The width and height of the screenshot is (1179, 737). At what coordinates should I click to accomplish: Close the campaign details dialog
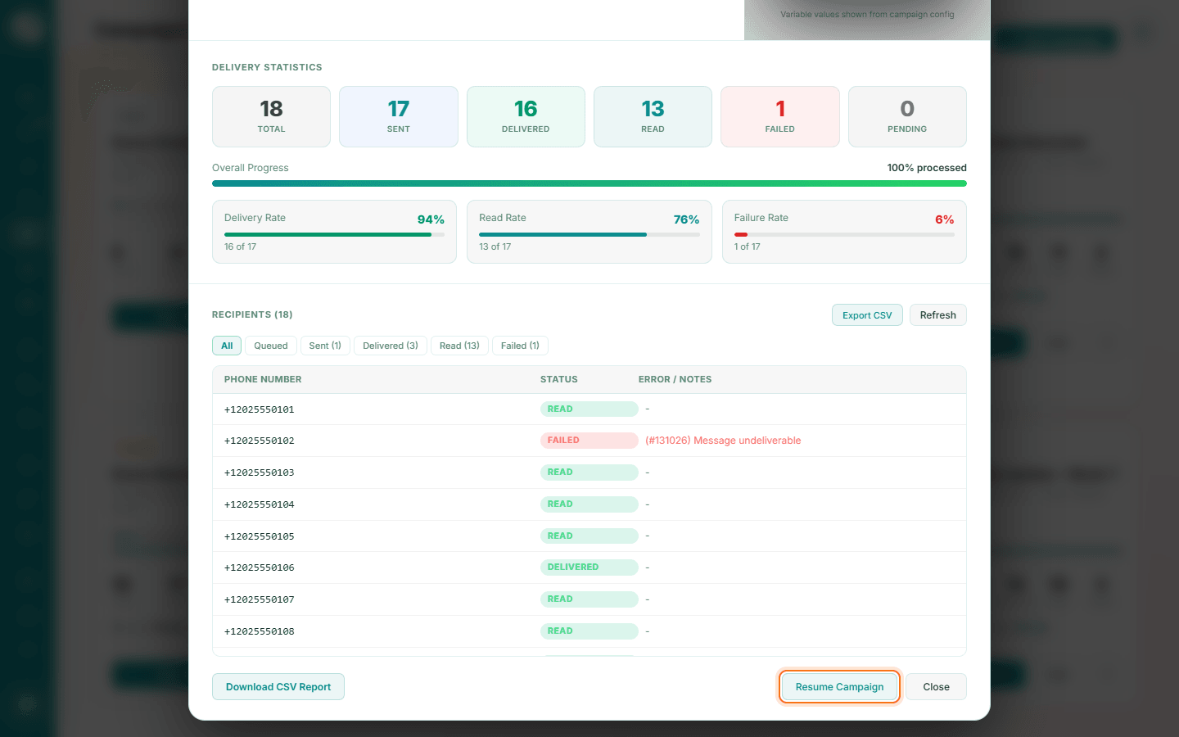coord(936,687)
